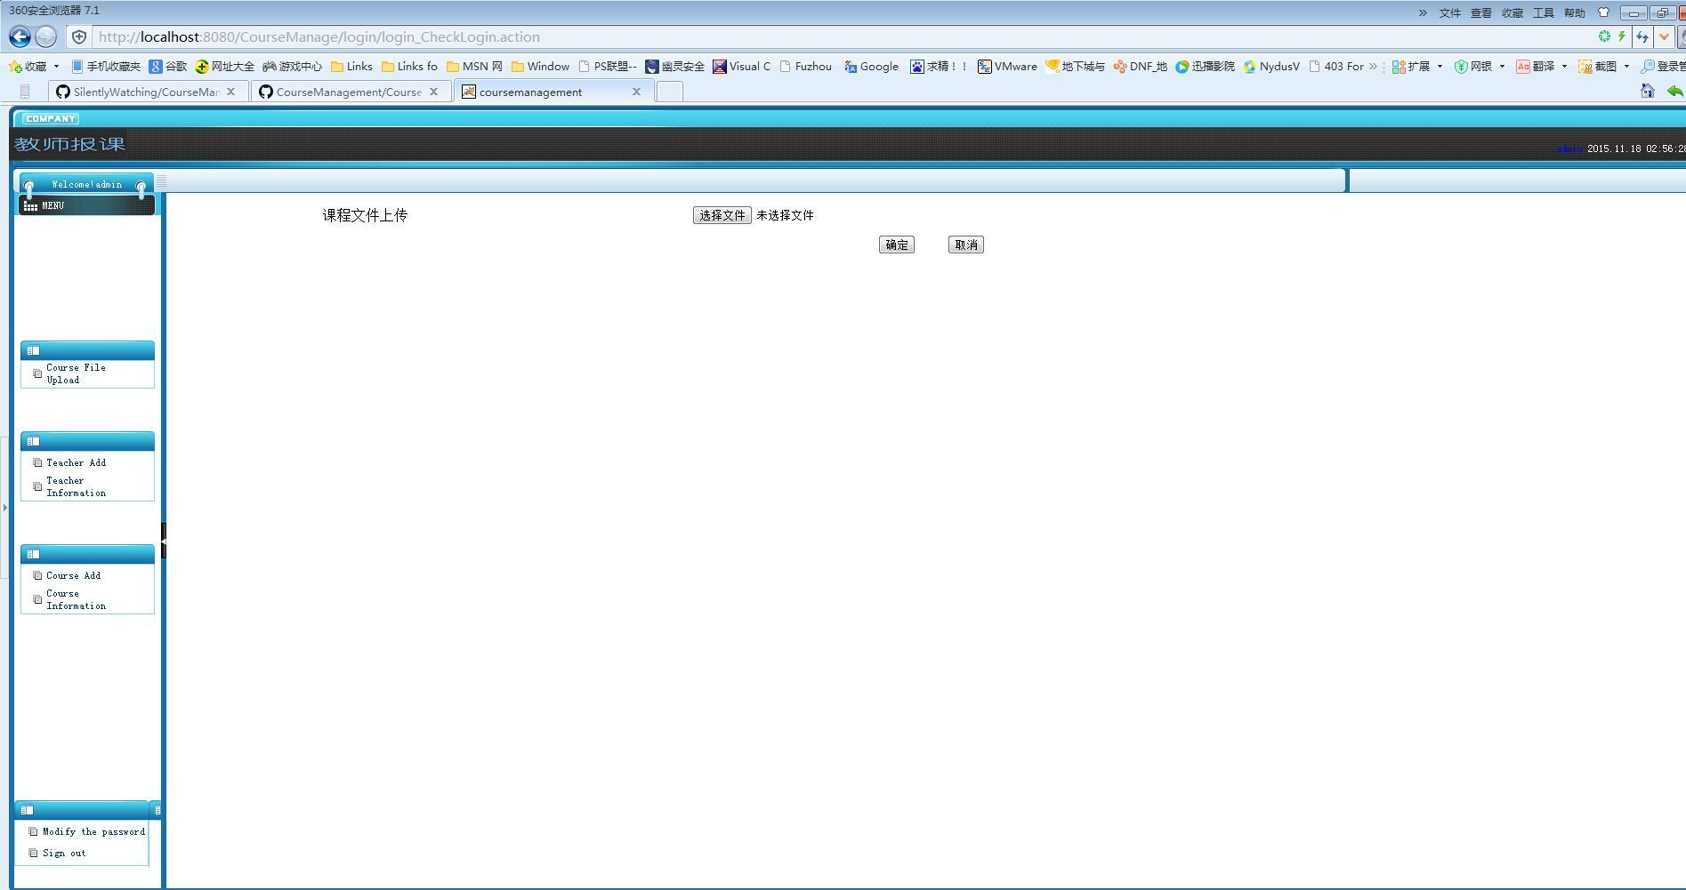Click the green refresh icon in address bar
This screenshot has height=890, width=1686.
[x=1604, y=36]
